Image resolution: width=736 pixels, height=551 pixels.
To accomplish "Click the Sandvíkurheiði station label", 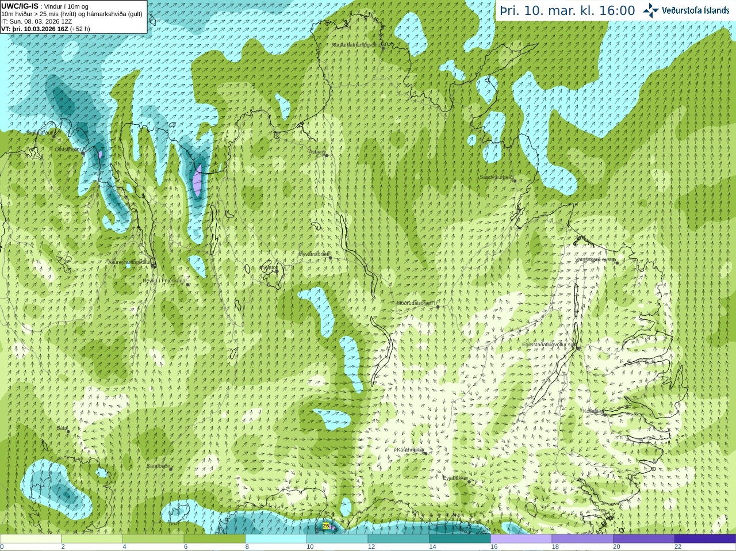I will pos(496,177).
